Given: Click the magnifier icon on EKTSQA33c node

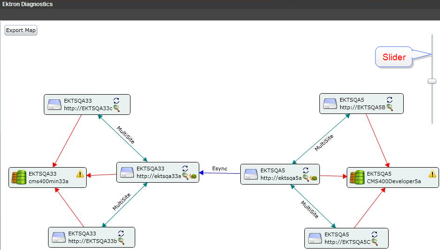Looking at the screenshot, I should [116, 108].
